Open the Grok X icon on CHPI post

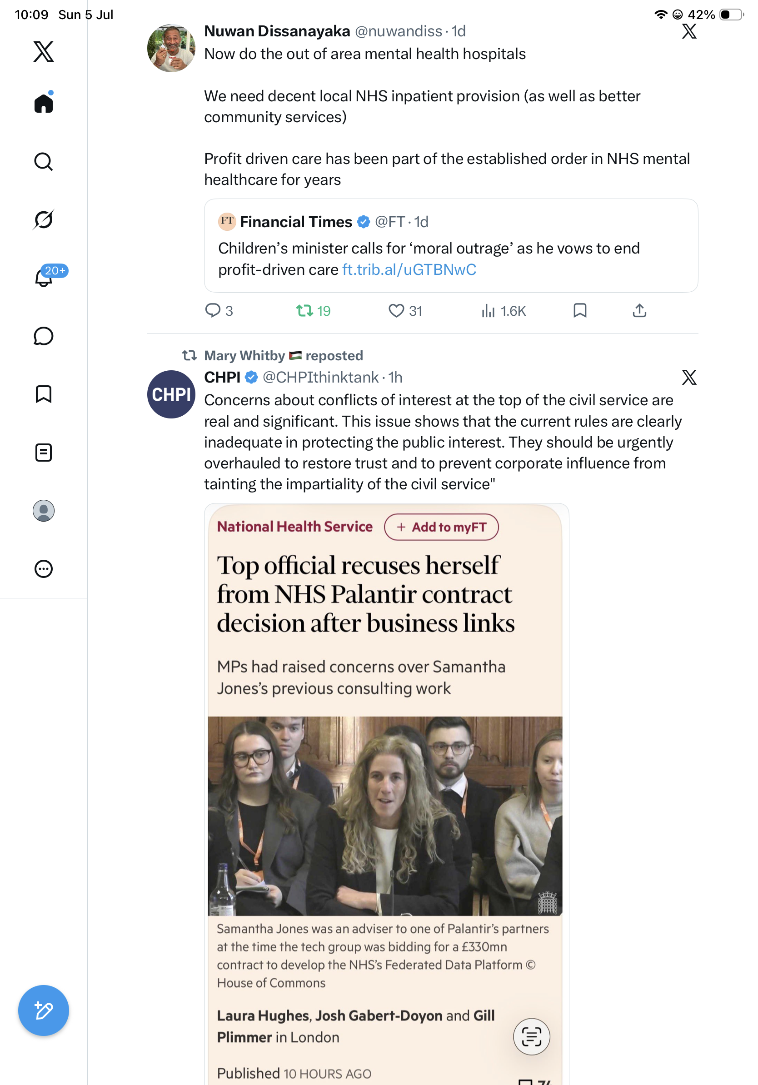click(x=689, y=377)
